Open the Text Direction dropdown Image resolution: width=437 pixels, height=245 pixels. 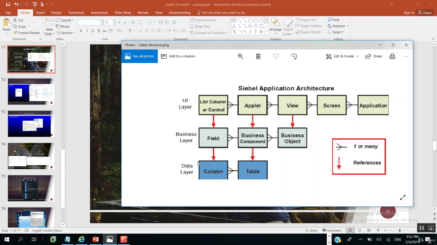pos(204,20)
